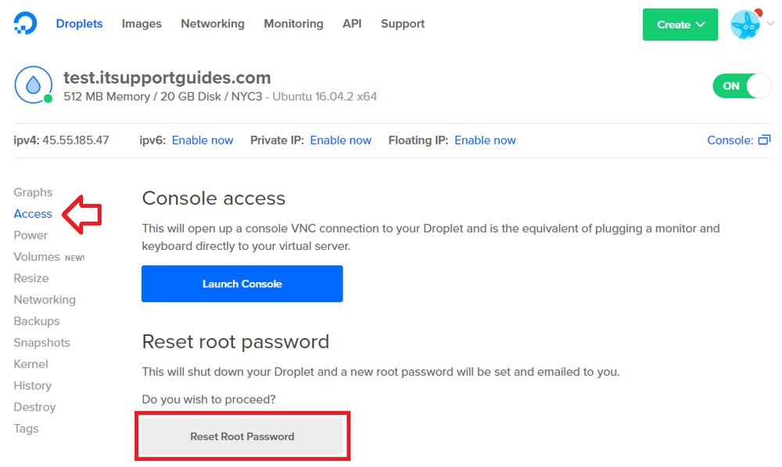Screen dimensions: 782x467
Task: Go to Monitoring in top navigation
Action: [293, 24]
